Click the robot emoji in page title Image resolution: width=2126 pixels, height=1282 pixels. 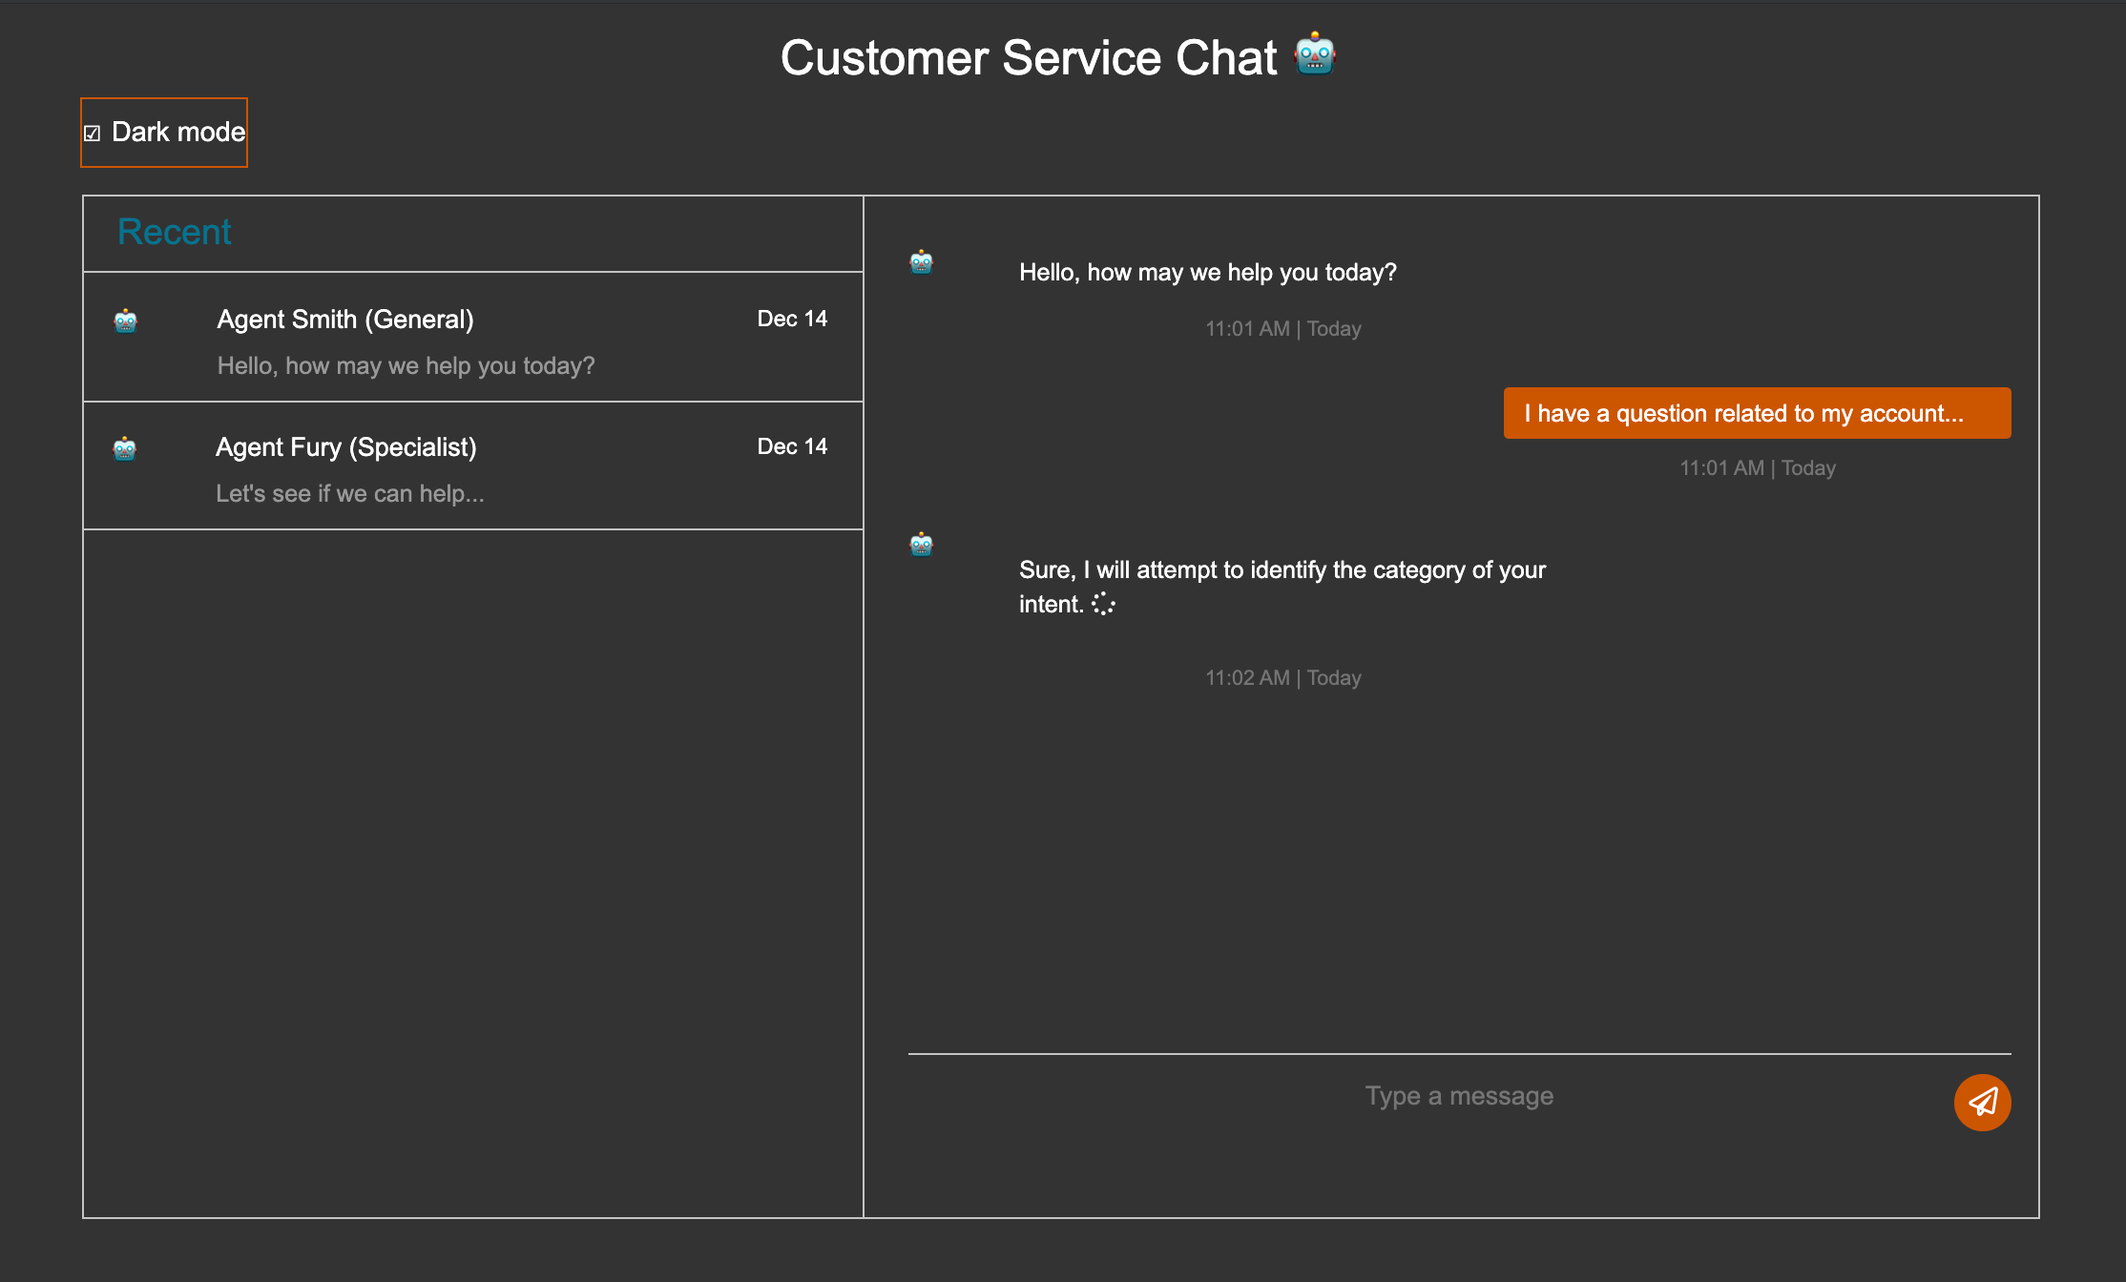point(1315,55)
